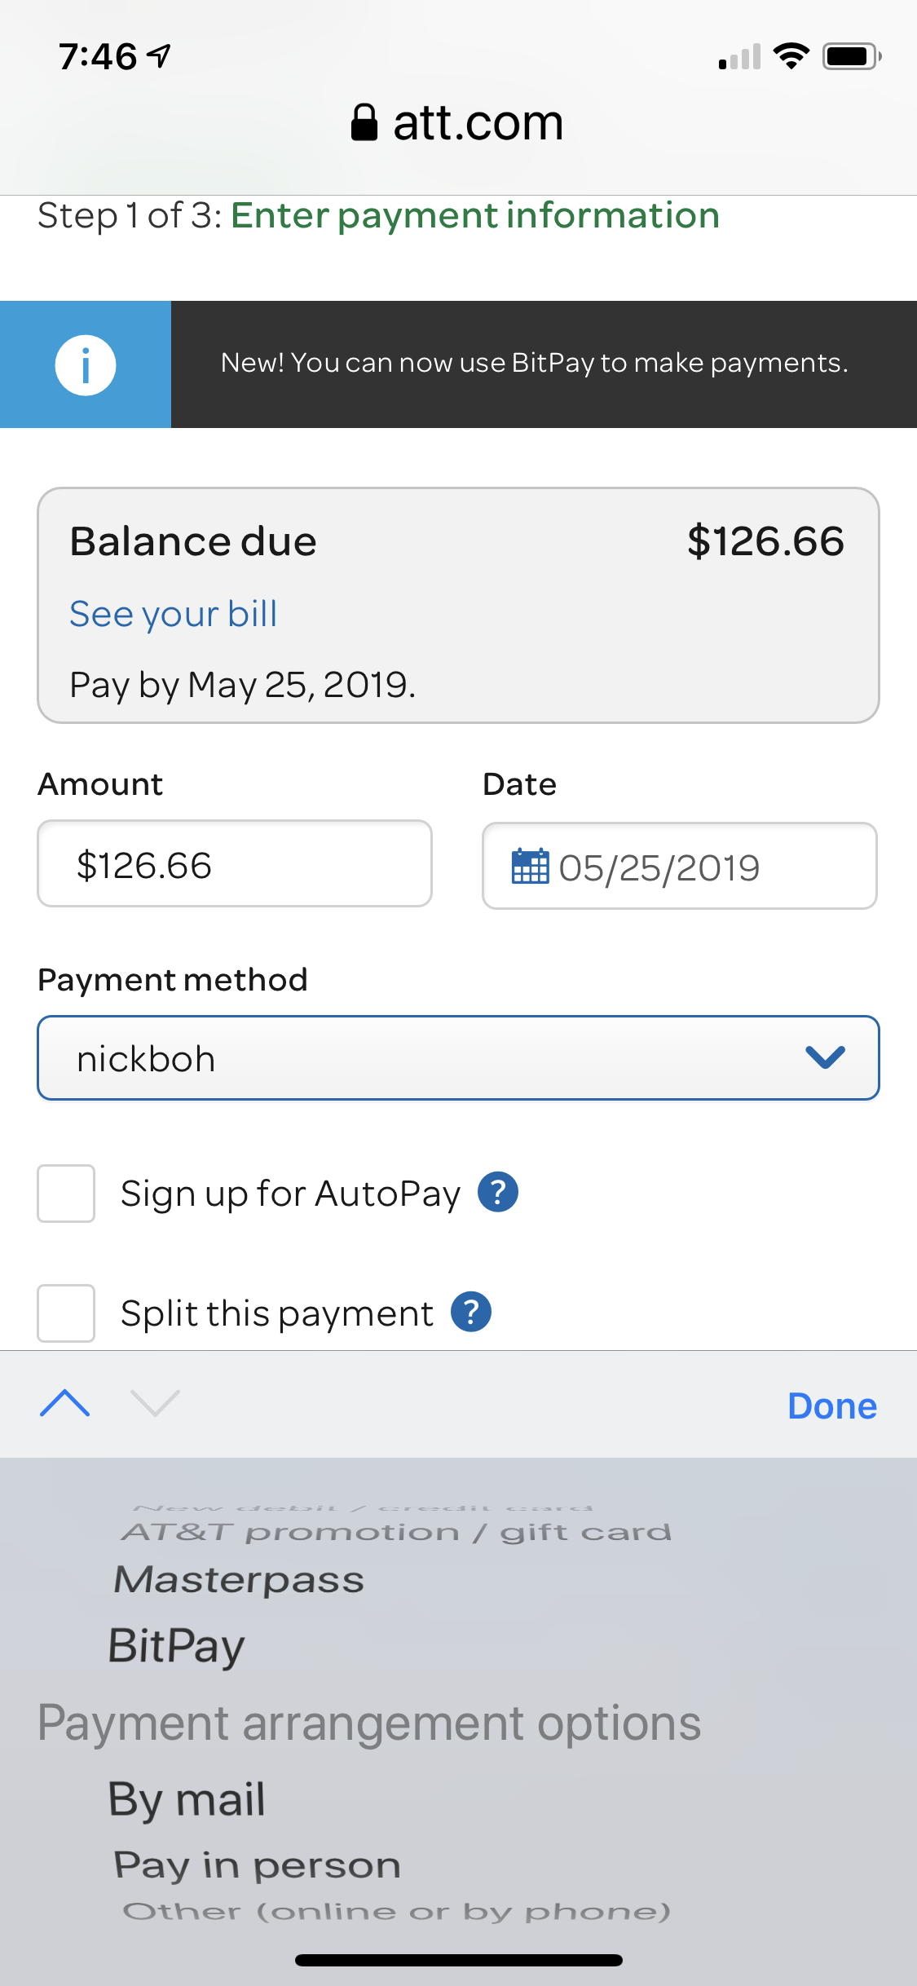The image size is (917, 1986).
Task: Tap the lock icon beside att.com
Action: point(364,123)
